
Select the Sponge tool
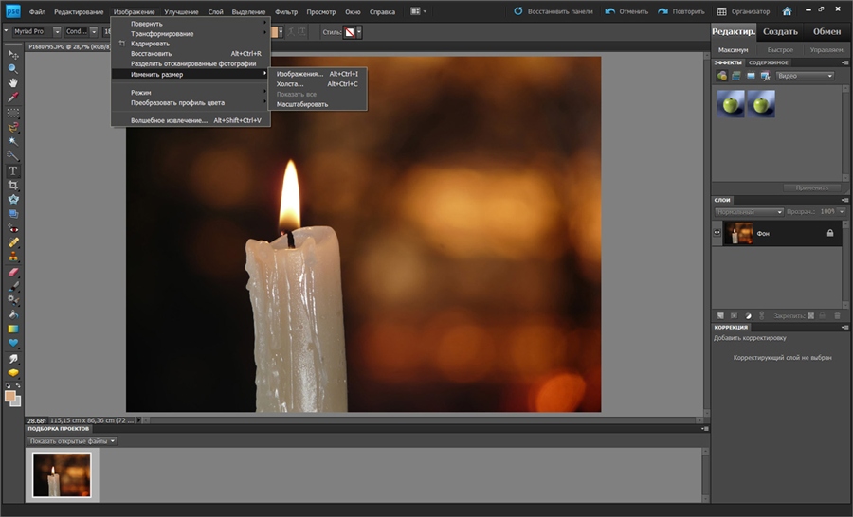(x=13, y=373)
